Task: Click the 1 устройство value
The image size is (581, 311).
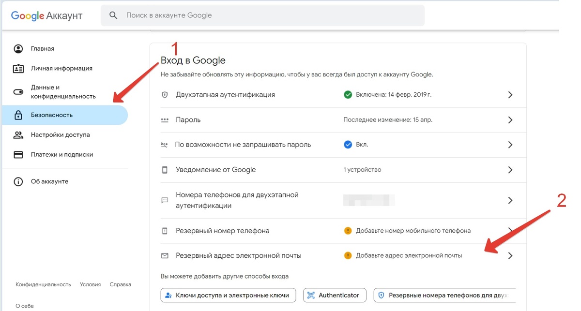Action: 362,170
